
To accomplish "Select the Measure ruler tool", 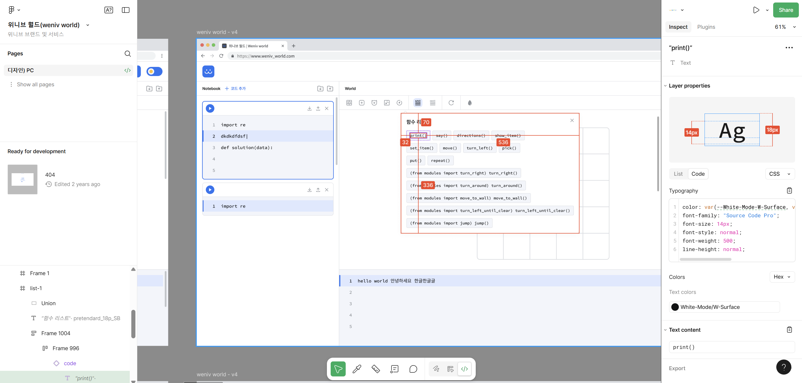I will pyautogui.click(x=375, y=369).
